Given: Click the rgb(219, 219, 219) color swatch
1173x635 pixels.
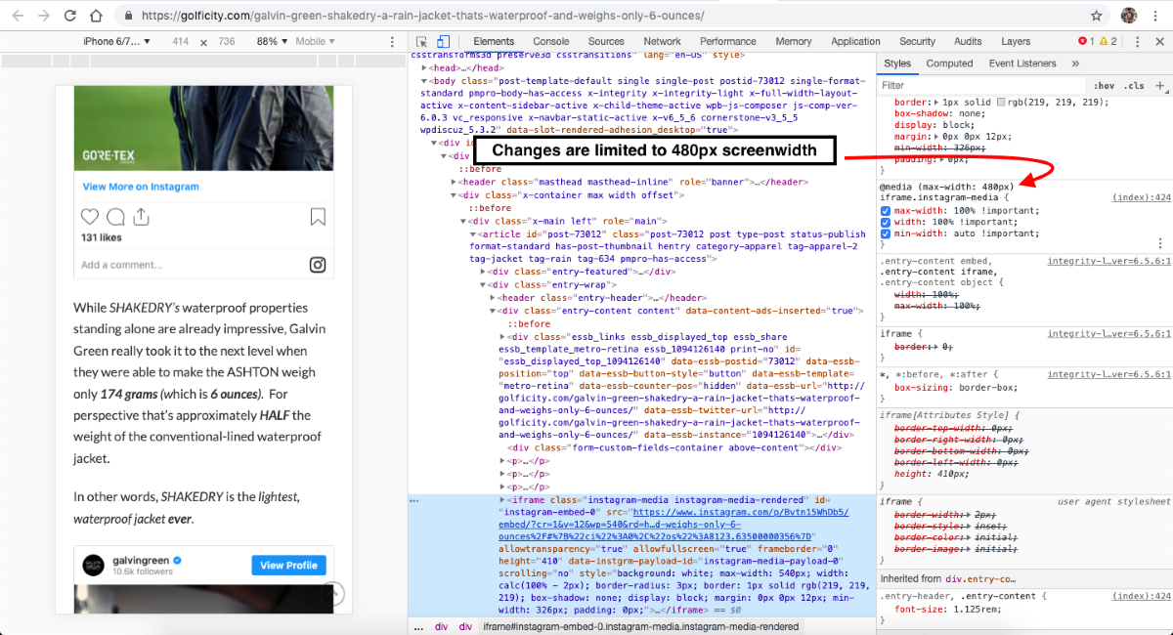Looking at the screenshot, I should click(1001, 102).
